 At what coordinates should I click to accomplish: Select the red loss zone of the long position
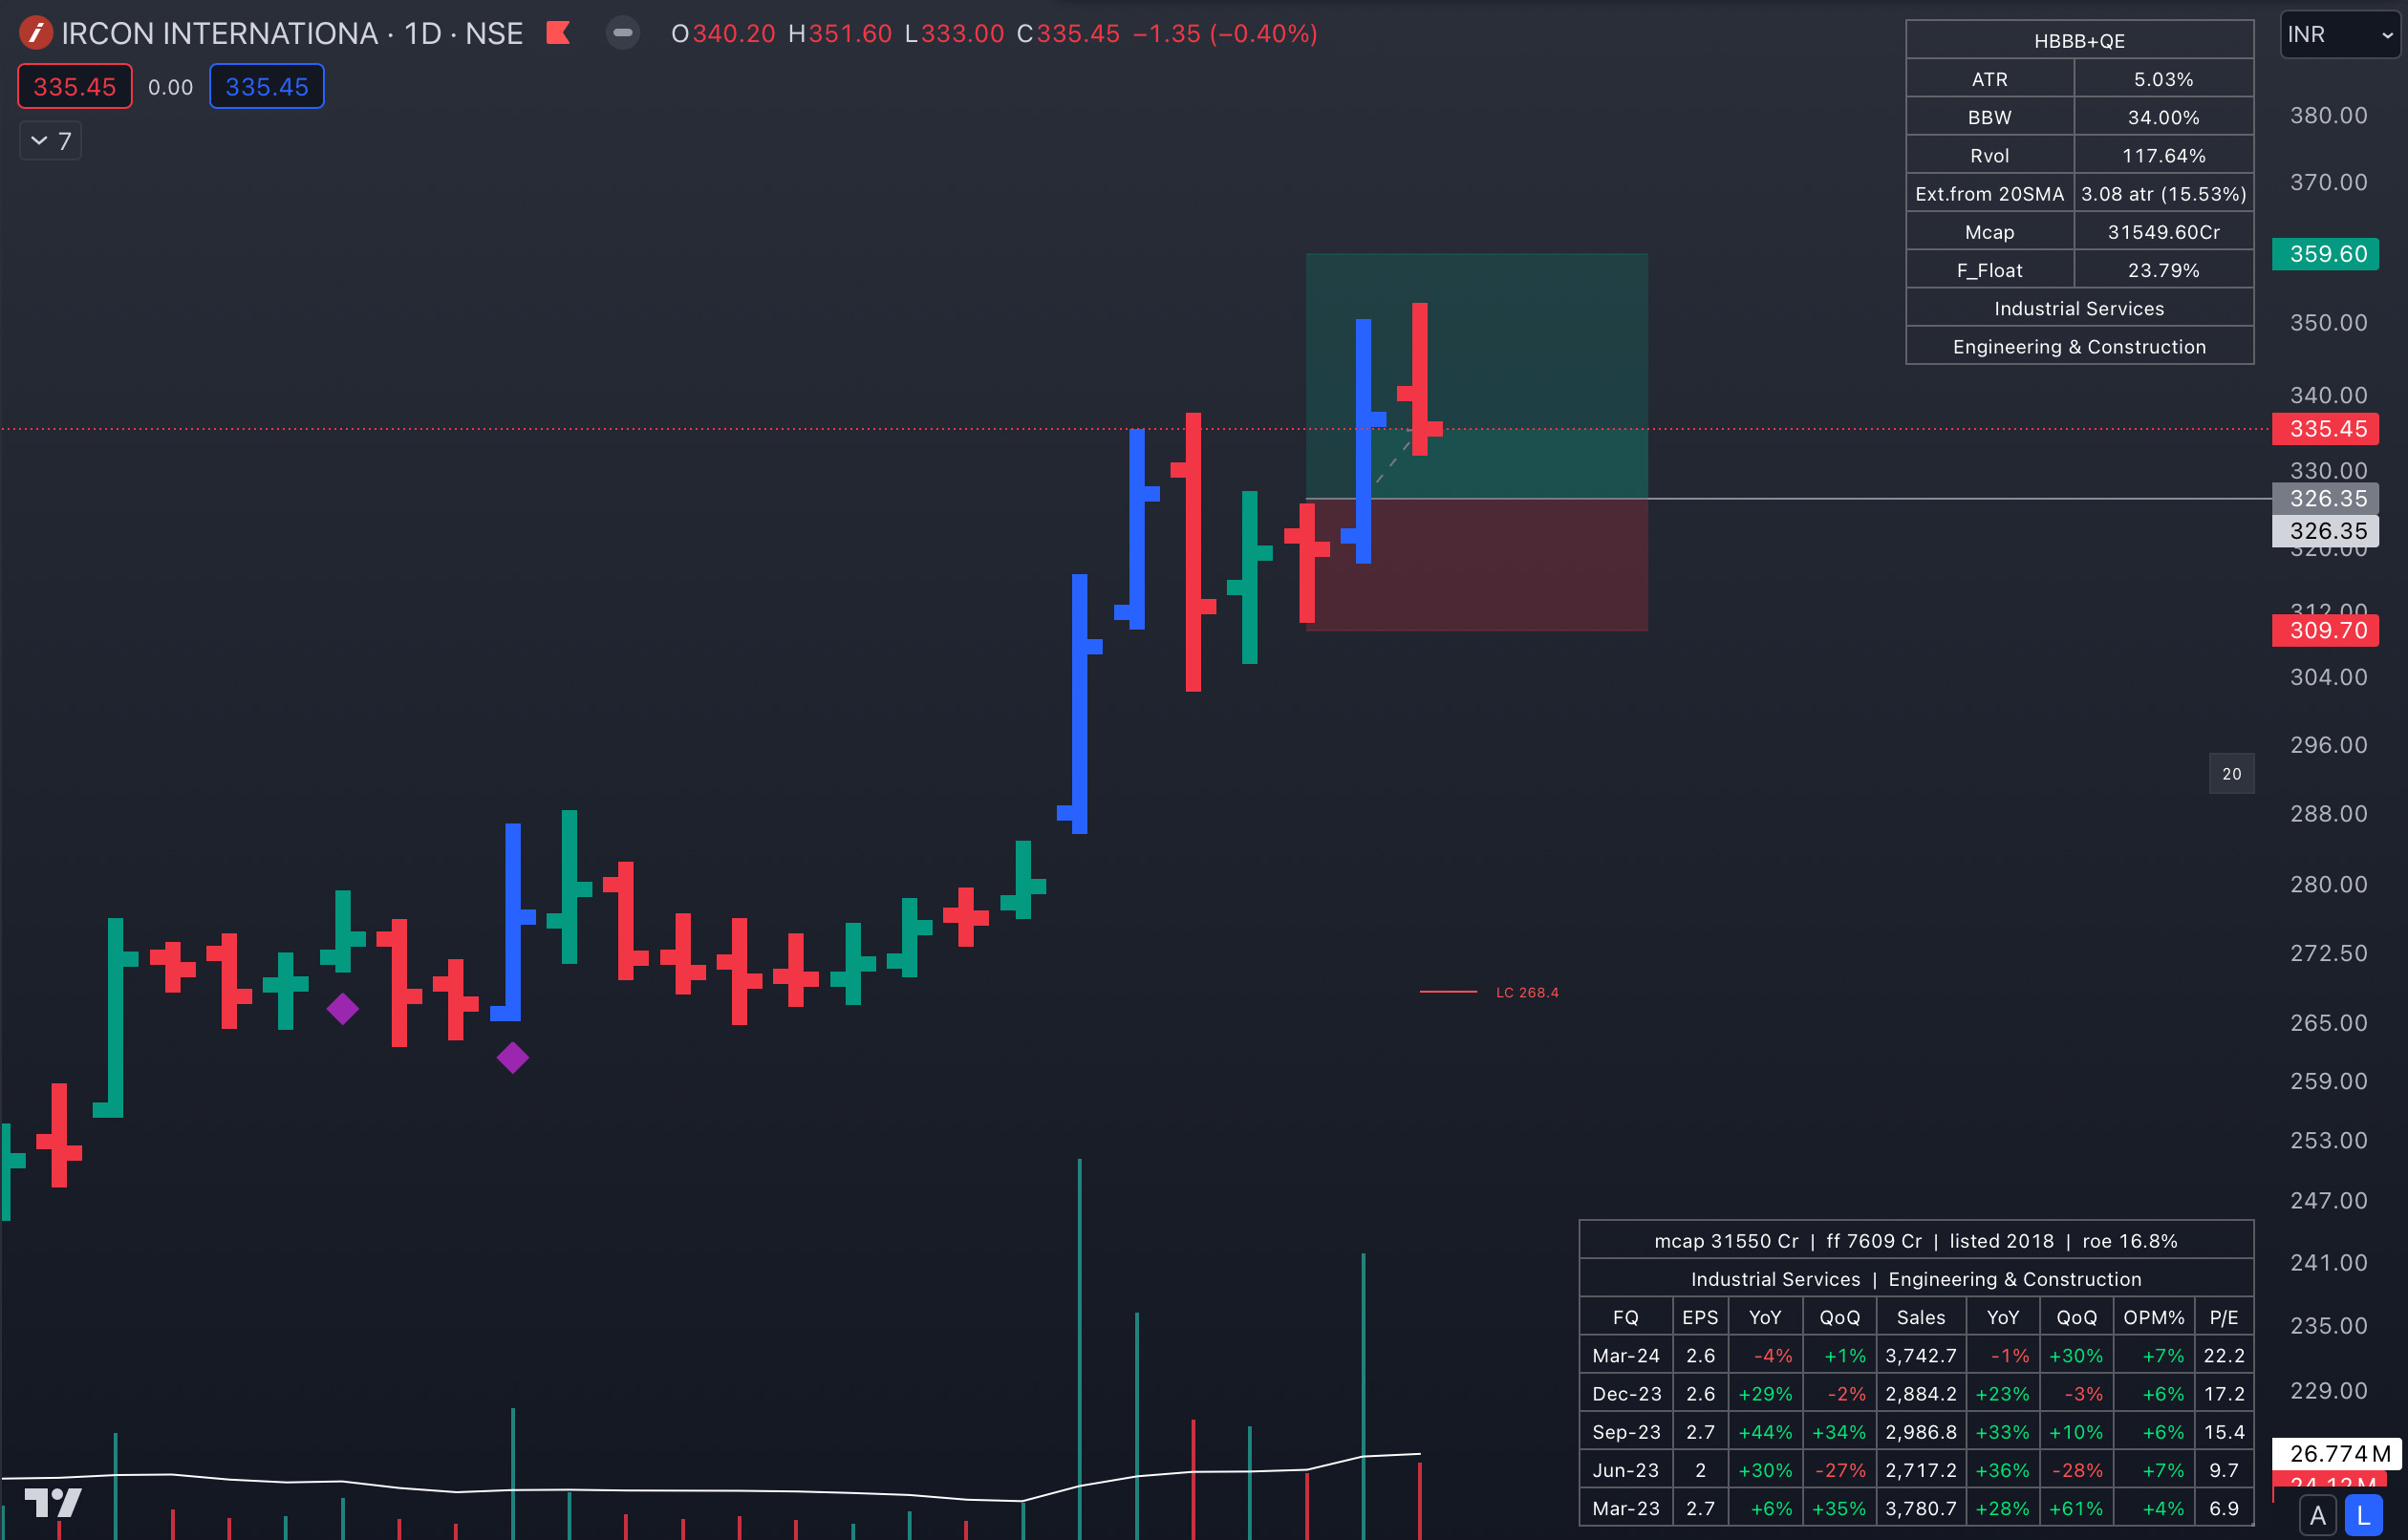point(1476,565)
